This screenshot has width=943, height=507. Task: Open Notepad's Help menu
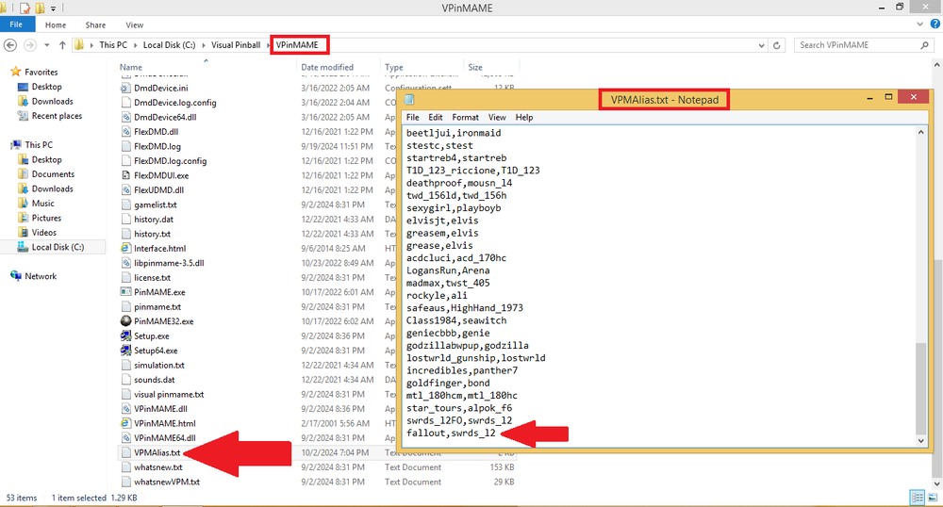click(x=523, y=117)
